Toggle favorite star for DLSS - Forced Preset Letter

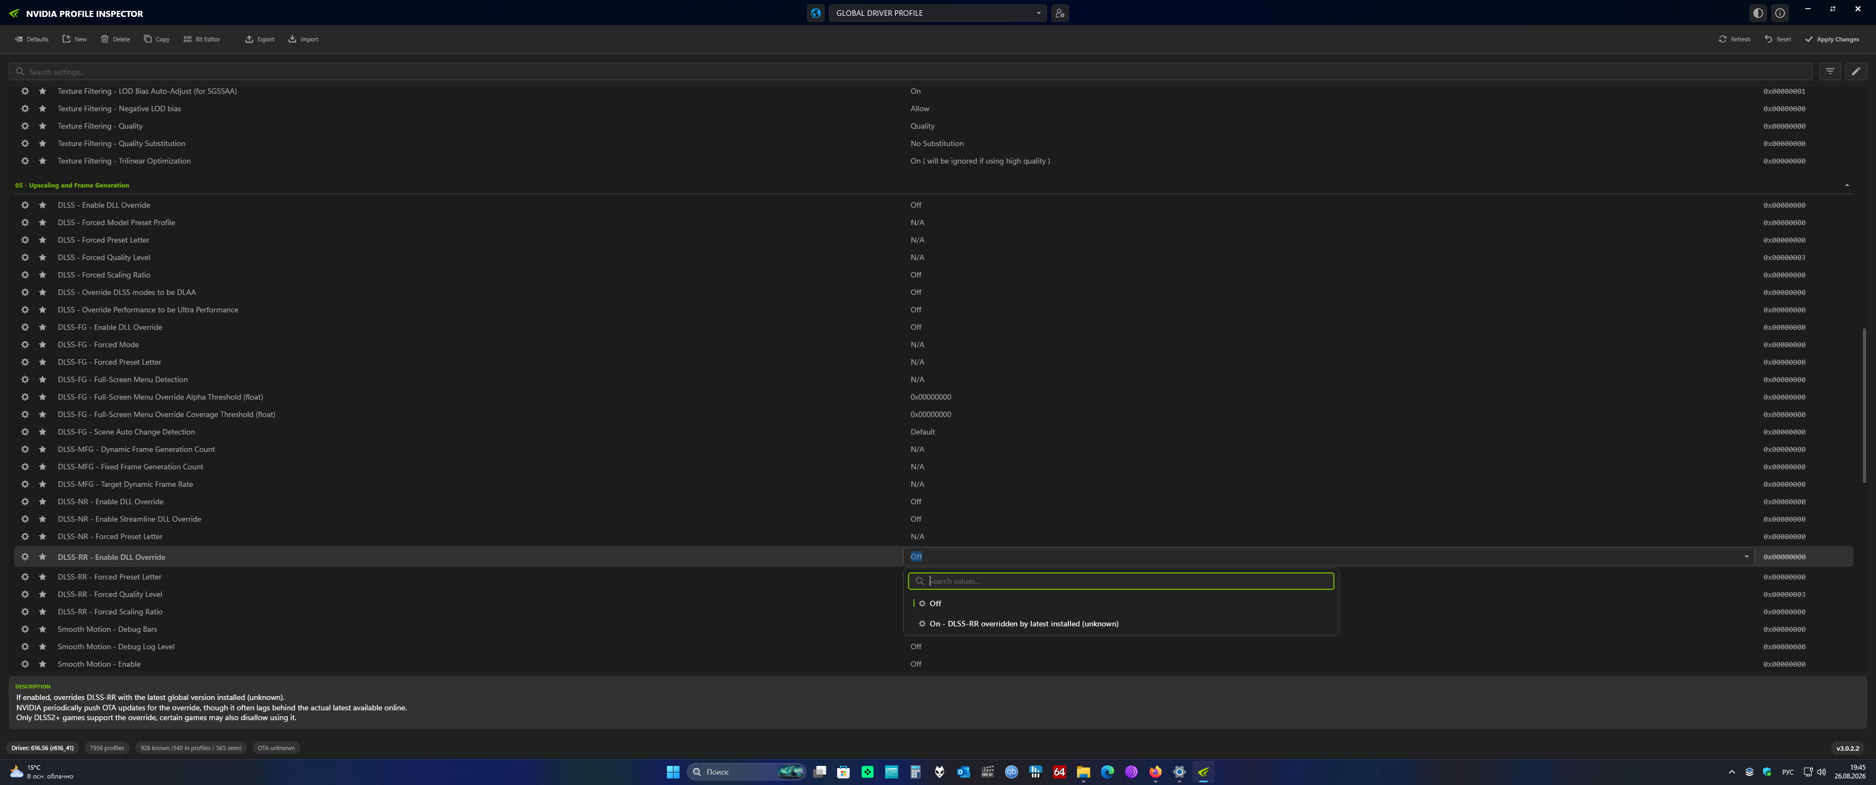pyautogui.click(x=42, y=240)
